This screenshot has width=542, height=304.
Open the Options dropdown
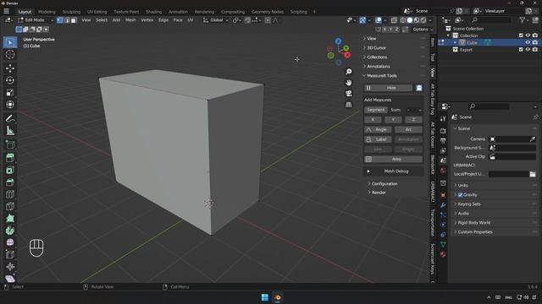point(423,30)
